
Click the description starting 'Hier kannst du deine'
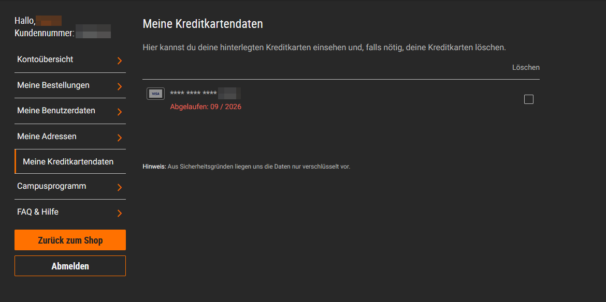[x=324, y=48]
